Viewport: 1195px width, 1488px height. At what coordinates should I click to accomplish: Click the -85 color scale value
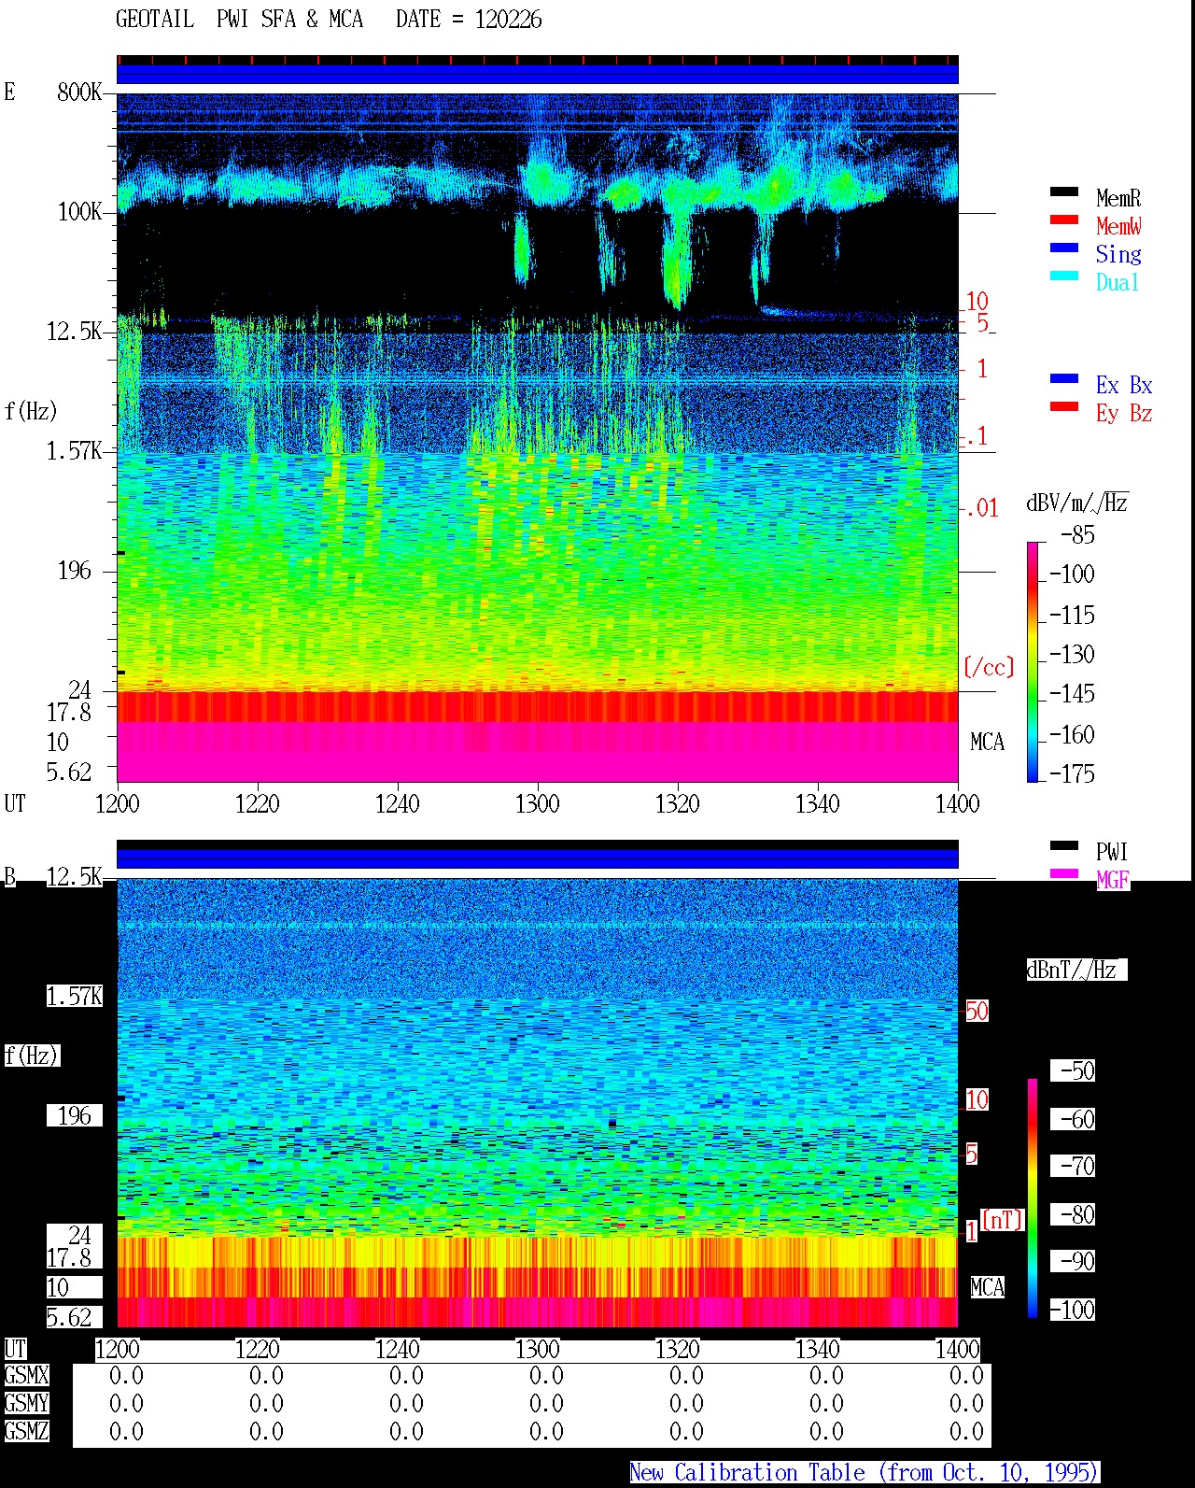coord(1077,535)
